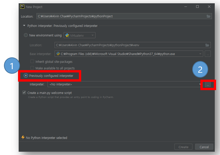The height and width of the screenshot is (155, 220).
Task: Open folder browser for venv Location field
Action: (207, 45)
